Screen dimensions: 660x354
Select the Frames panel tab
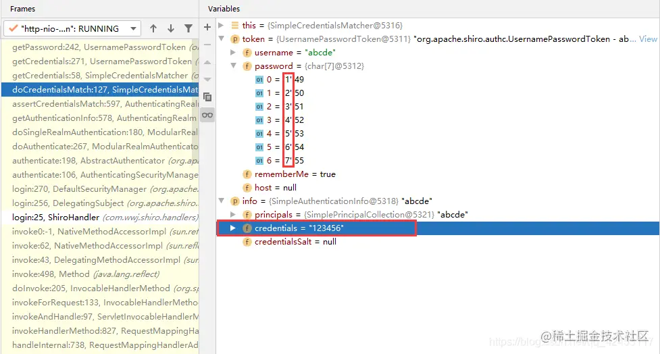(23, 9)
